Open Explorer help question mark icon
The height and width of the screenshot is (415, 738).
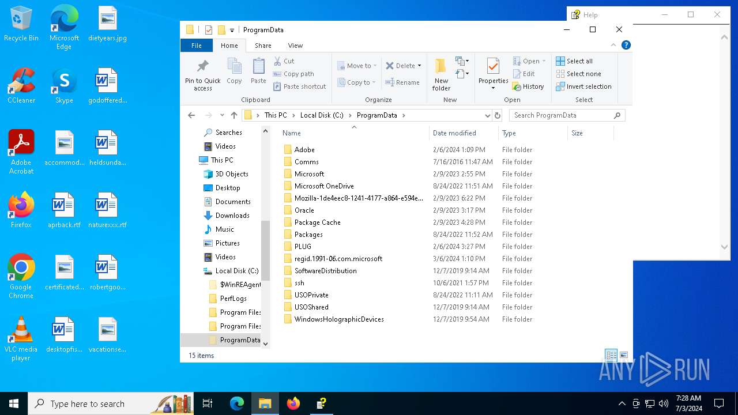[626, 45]
